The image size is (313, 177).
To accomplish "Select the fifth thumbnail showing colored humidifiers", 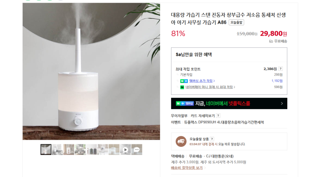I will [x=91, y=150].
